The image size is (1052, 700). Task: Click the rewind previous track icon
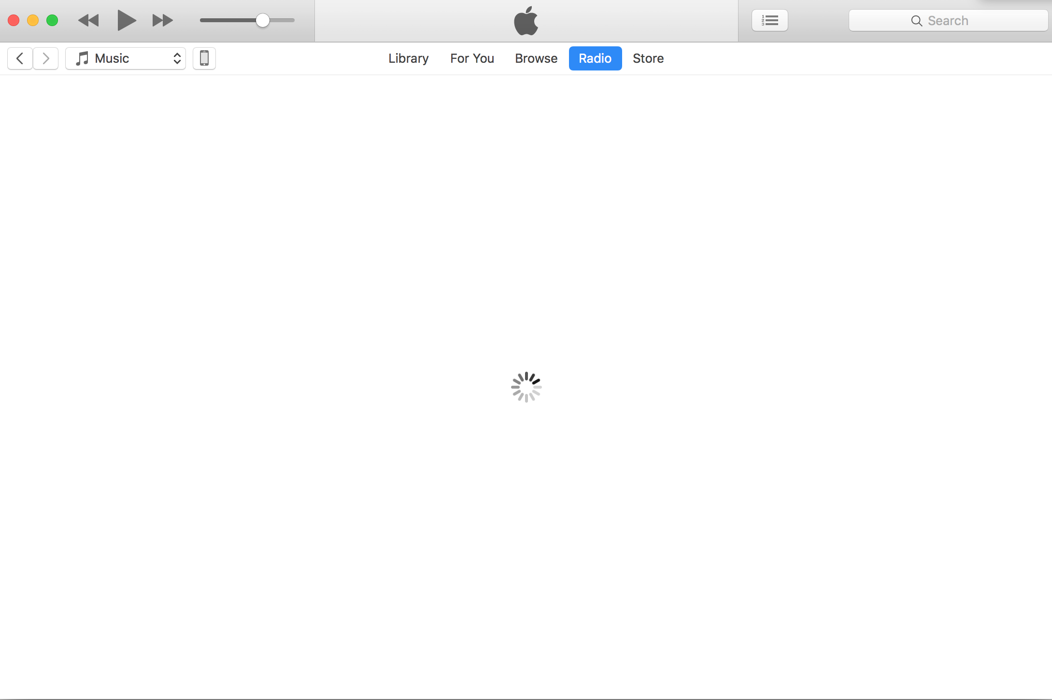click(x=88, y=20)
